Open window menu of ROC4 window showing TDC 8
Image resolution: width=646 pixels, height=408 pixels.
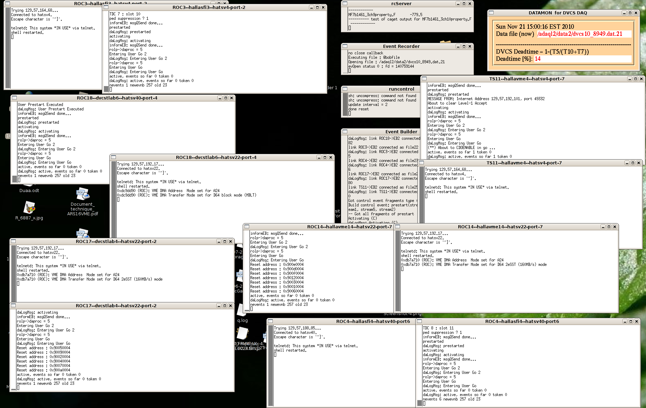419,321
